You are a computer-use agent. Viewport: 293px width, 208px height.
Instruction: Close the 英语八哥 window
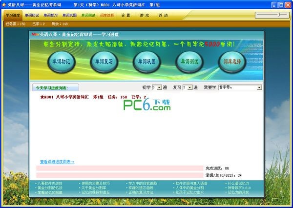288,5
